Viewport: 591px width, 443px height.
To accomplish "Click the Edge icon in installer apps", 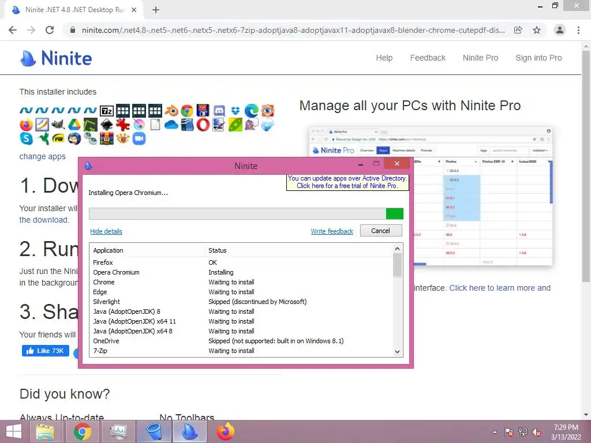I will click(x=252, y=111).
